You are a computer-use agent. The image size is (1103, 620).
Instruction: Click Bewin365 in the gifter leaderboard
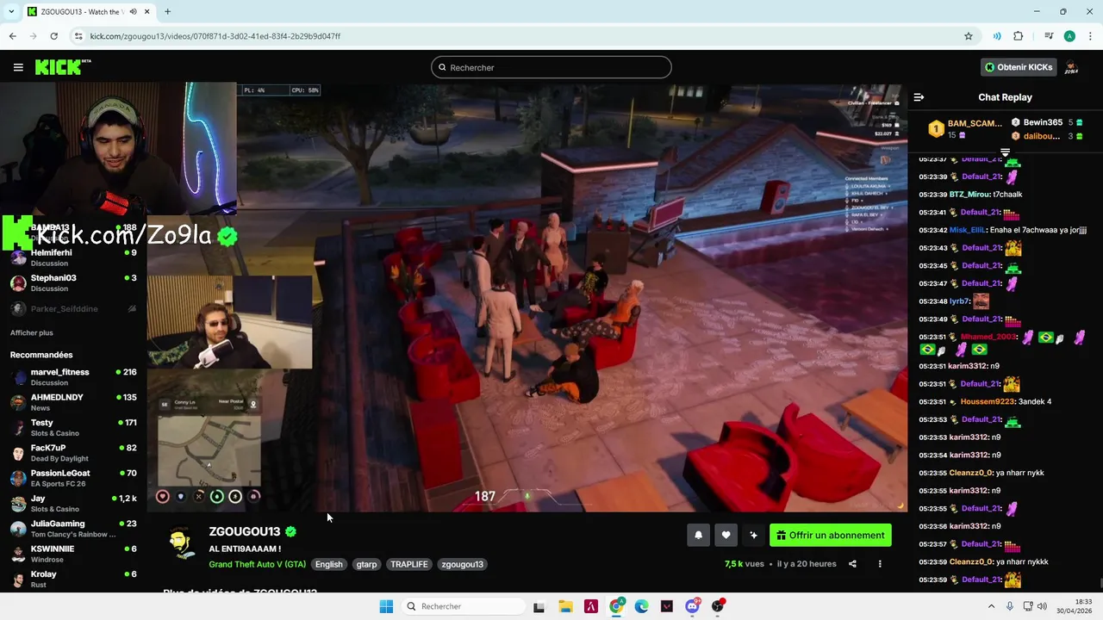pos(1042,122)
